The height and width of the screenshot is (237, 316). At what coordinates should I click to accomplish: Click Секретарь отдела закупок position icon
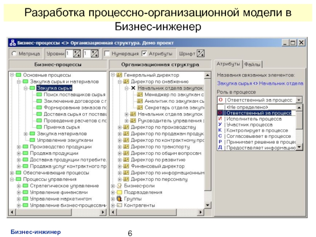[x=140, y=107]
